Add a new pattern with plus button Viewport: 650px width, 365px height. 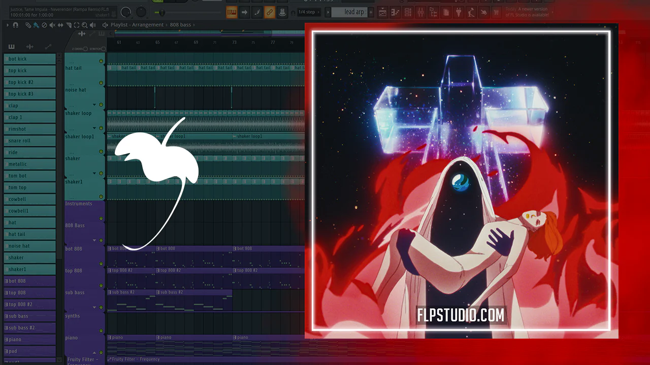371,12
